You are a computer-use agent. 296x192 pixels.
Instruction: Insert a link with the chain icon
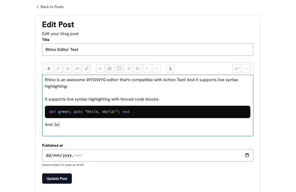pos(87,68)
